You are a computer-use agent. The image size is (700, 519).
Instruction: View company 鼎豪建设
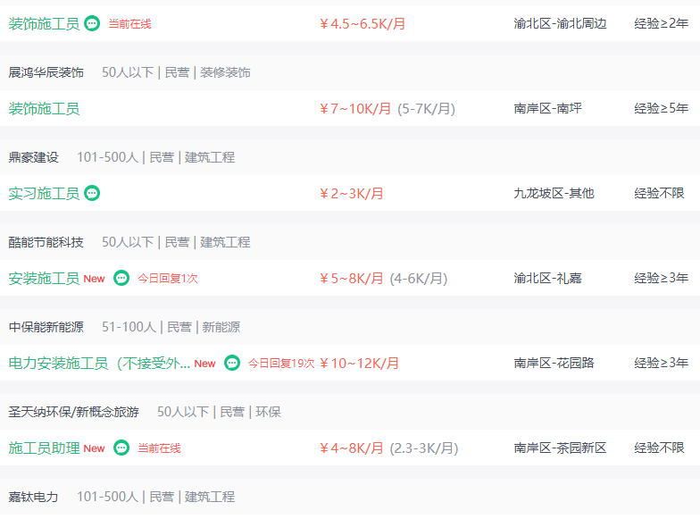coord(34,157)
